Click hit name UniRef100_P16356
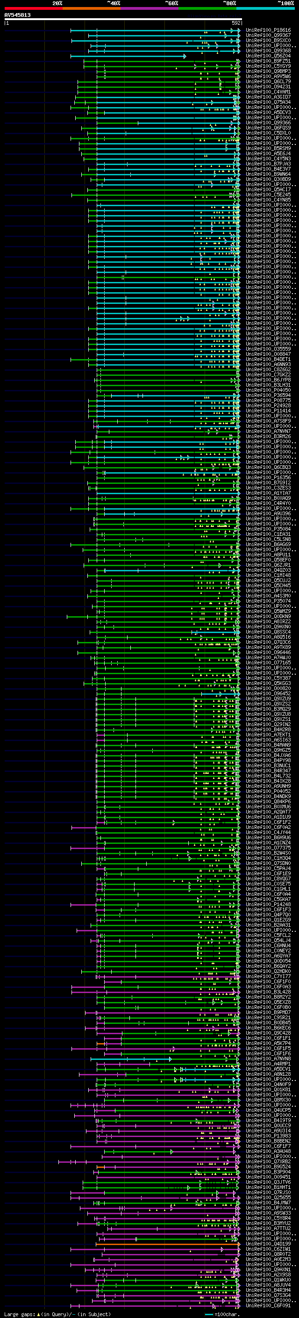Viewport: 299px width, 1318px height. click(268, 477)
